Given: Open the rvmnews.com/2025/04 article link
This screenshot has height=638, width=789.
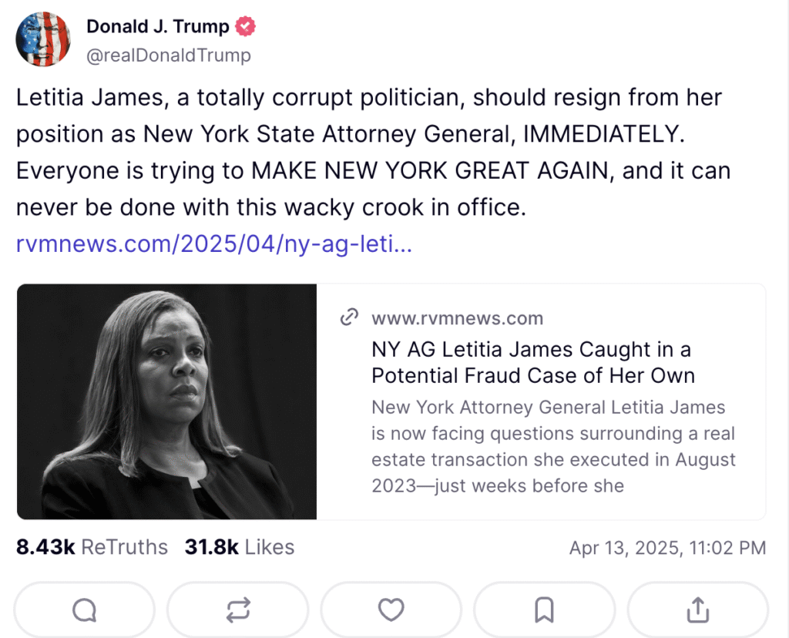Looking at the screenshot, I should (214, 245).
